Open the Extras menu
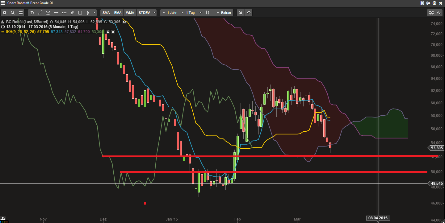 coord(224,13)
